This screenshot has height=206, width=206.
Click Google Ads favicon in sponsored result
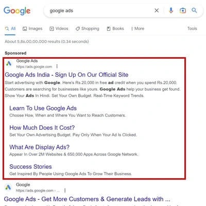pyautogui.click(x=9, y=63)
